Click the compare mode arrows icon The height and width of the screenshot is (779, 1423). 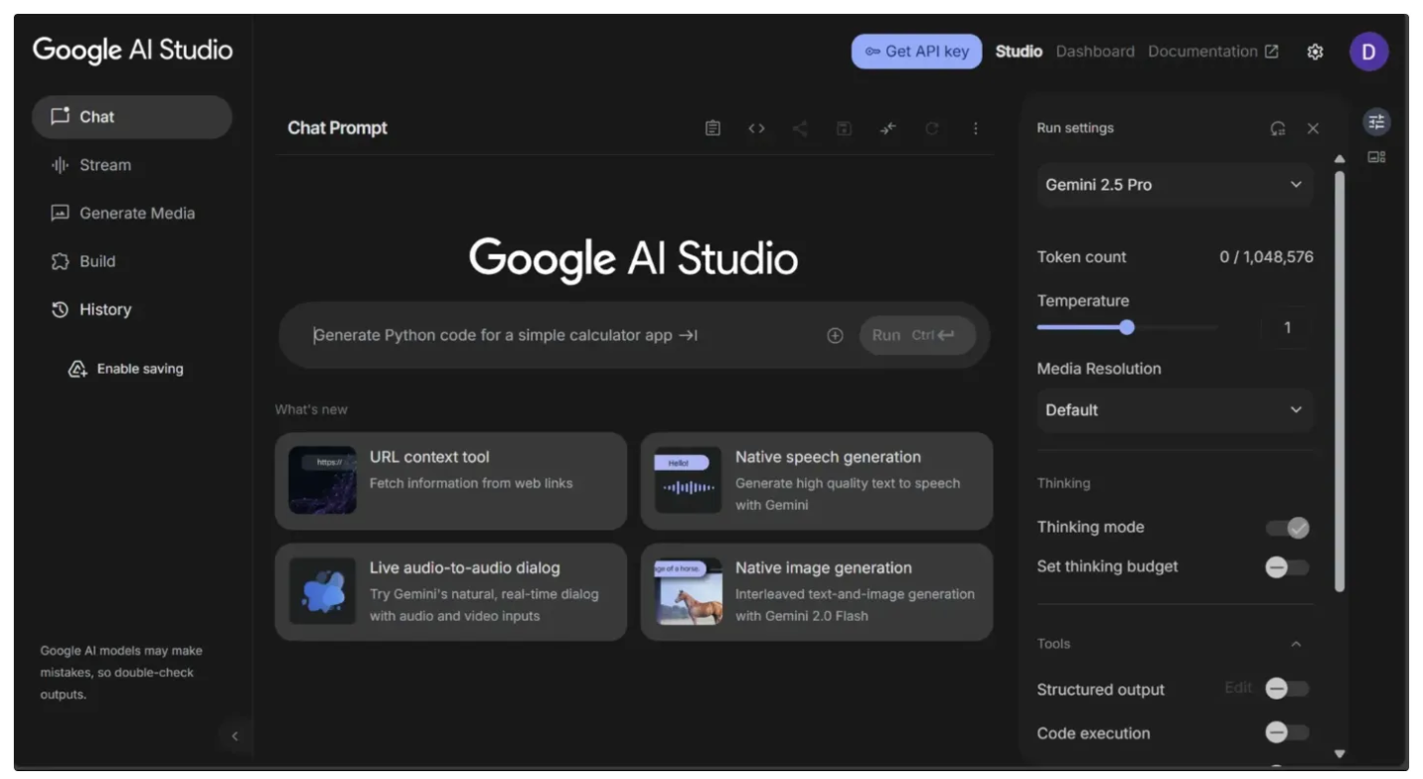[887, 128]
